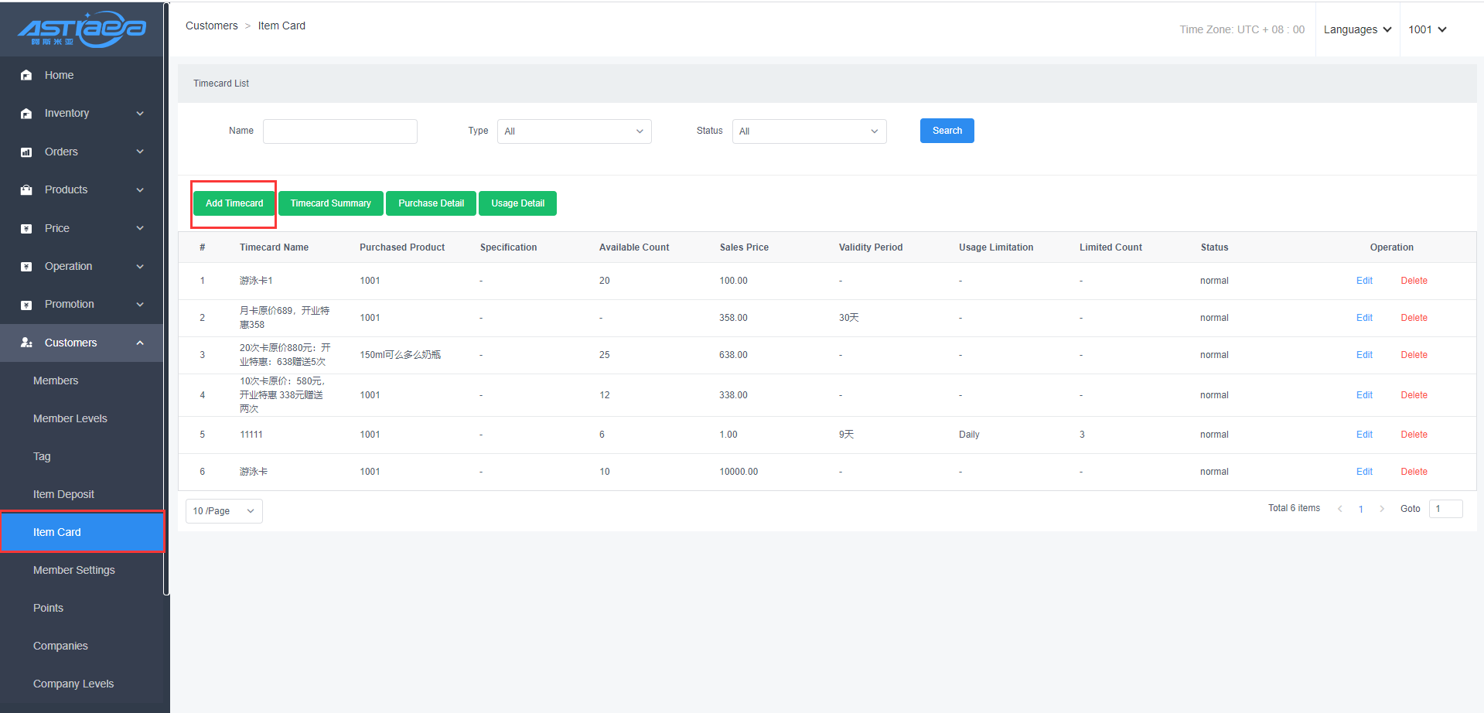1484x713 pixels.
Task: Click the Home icon in sidebar
Action: [x=26, y=75]
